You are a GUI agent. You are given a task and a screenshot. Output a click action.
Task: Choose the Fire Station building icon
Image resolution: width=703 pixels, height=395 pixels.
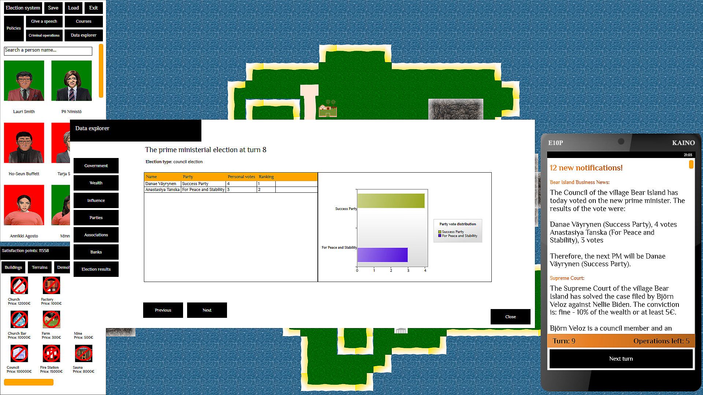[x=51, y=354]
